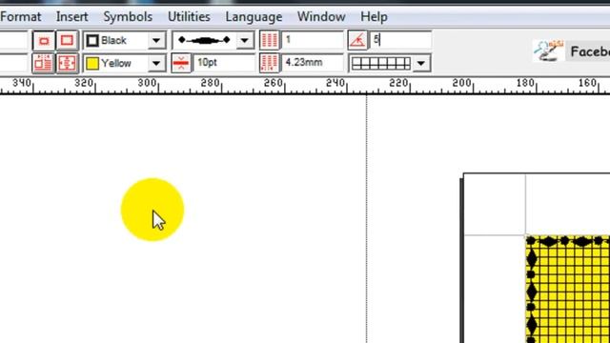Open the Format menu
The height and width of the screenshot is (343, 610).
[x=21, y=17]
